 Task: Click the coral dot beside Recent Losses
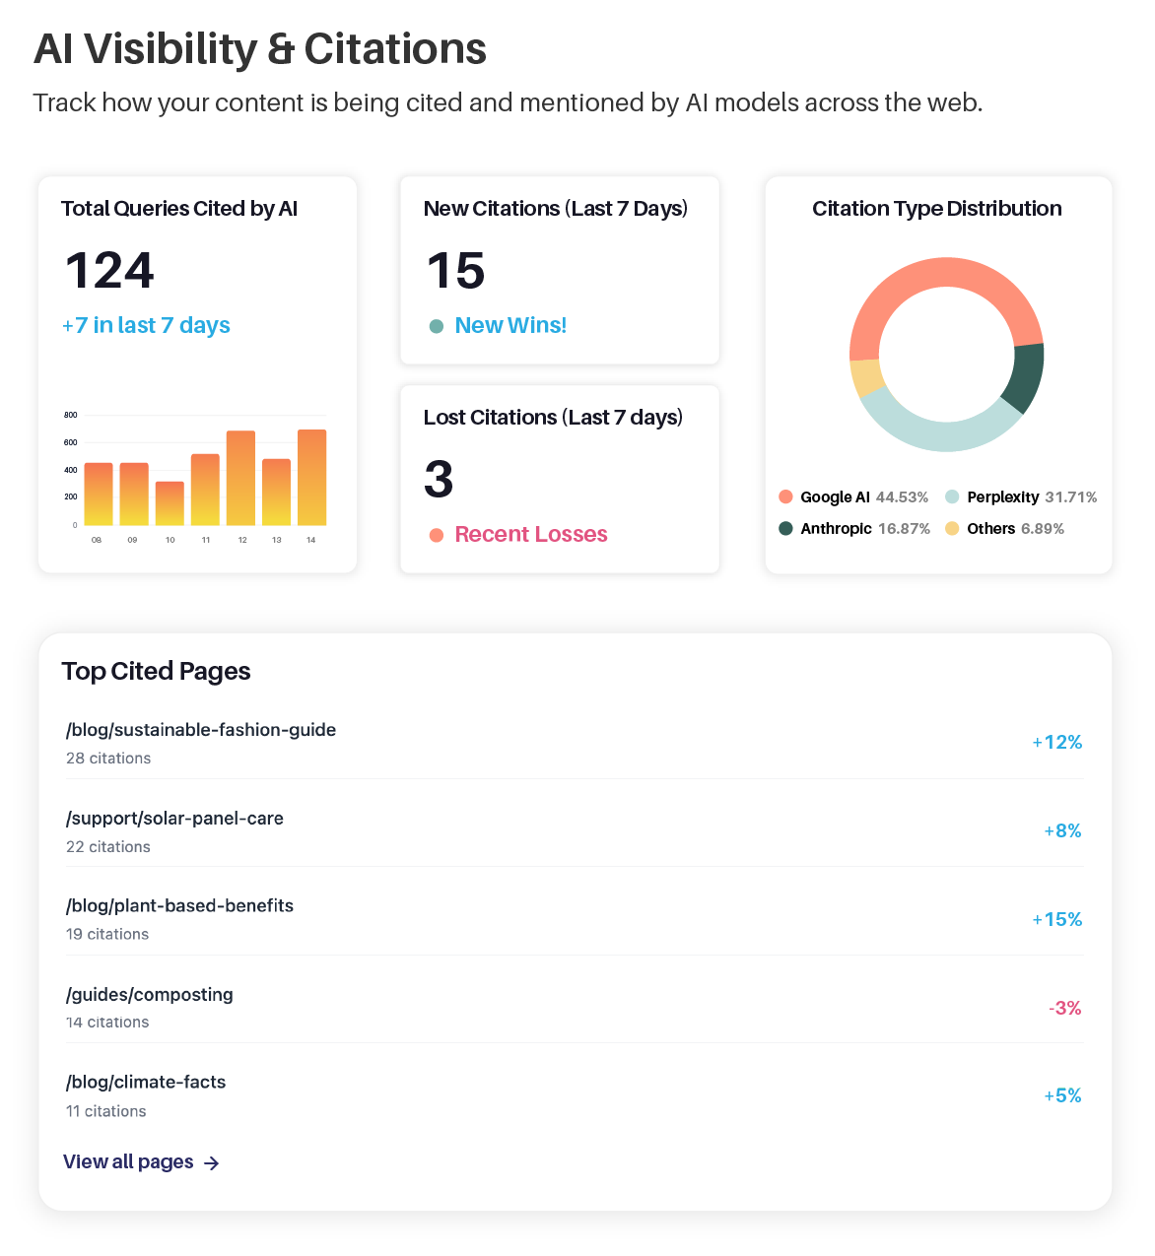[437, 535]
